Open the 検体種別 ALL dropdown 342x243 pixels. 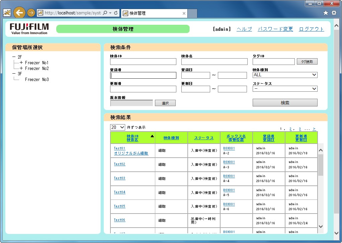(285, 75)
